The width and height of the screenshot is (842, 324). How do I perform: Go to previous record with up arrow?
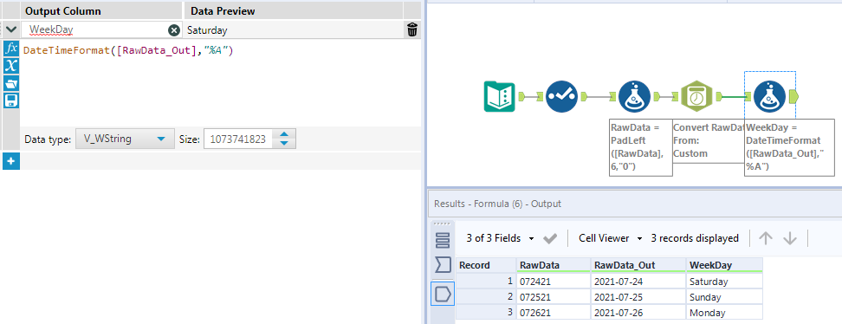[765, 238]
